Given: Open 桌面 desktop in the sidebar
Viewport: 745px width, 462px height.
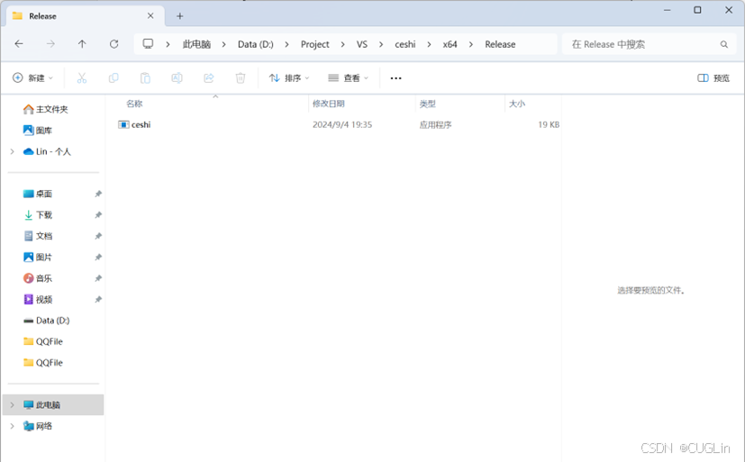Looking at the screenshot, I should click(38, 194).
